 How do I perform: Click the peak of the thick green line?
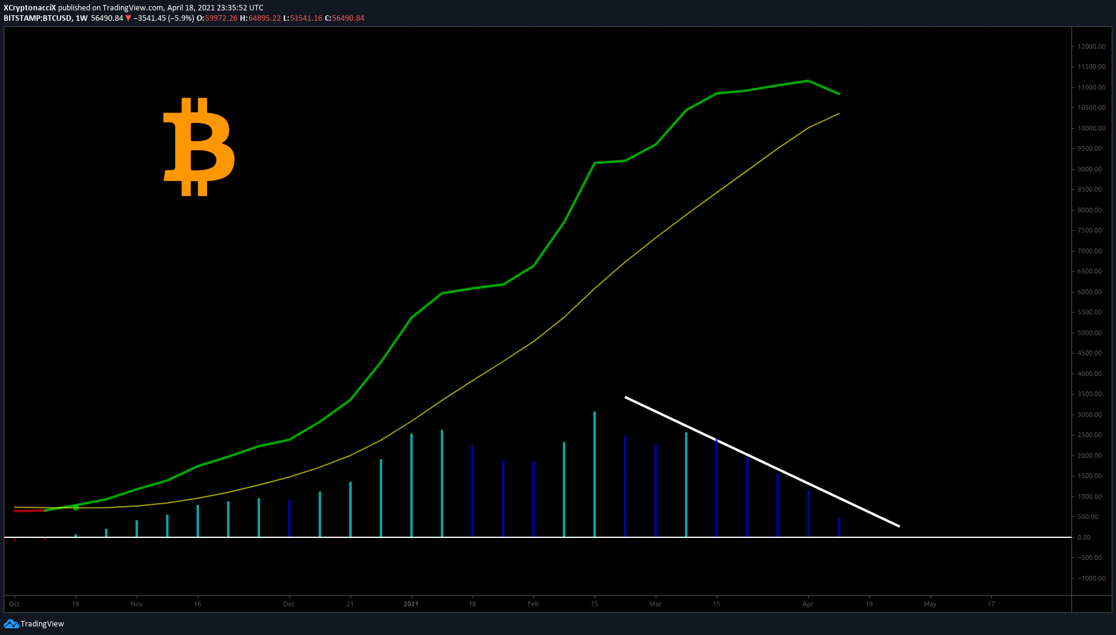point(808,81)
